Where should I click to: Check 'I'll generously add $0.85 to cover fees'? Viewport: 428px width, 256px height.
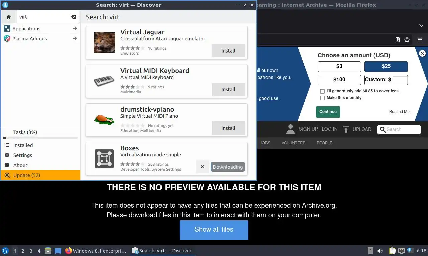pos(322,91)
